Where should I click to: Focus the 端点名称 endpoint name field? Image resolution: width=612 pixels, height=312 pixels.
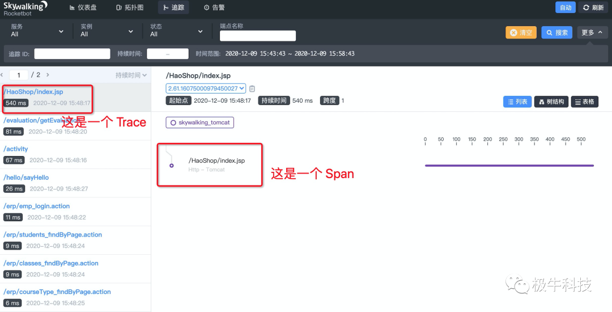click(258, 36)
